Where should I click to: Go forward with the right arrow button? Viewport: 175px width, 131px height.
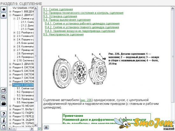4,16
